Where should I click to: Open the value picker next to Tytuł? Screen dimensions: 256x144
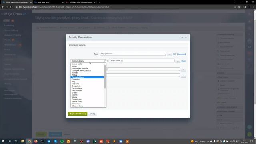pyautogui.click(x=169, y=54)
